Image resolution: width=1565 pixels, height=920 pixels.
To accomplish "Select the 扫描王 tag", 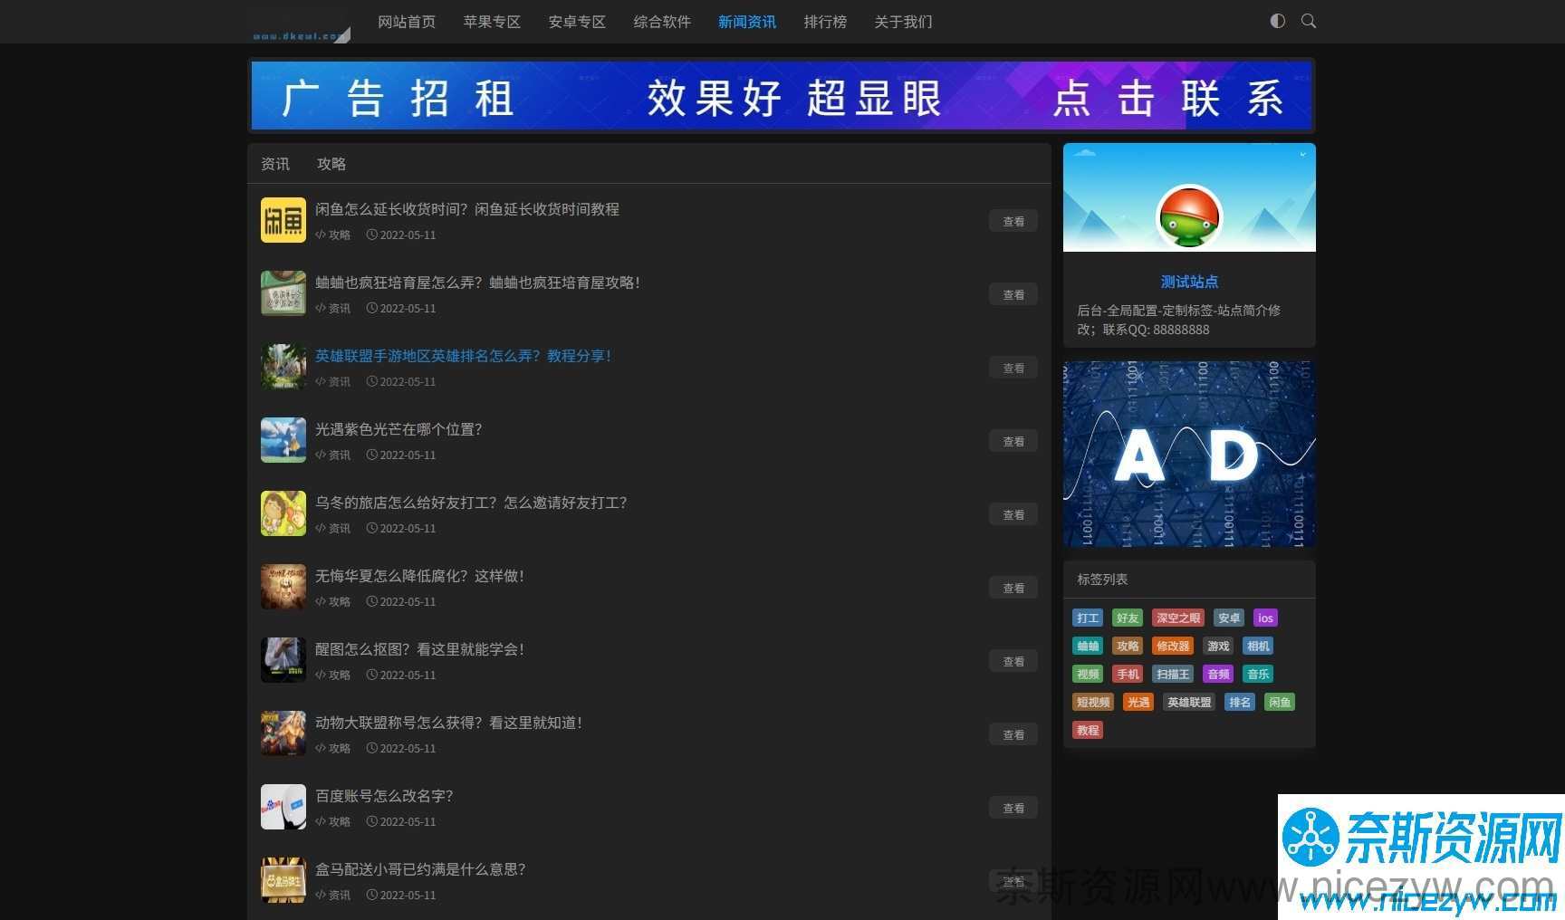I will 1173,674.
